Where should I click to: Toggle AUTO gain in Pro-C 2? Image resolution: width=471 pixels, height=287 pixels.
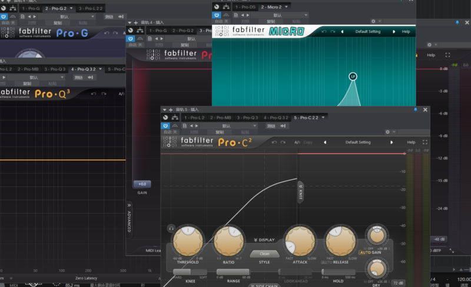coord(365,252)
